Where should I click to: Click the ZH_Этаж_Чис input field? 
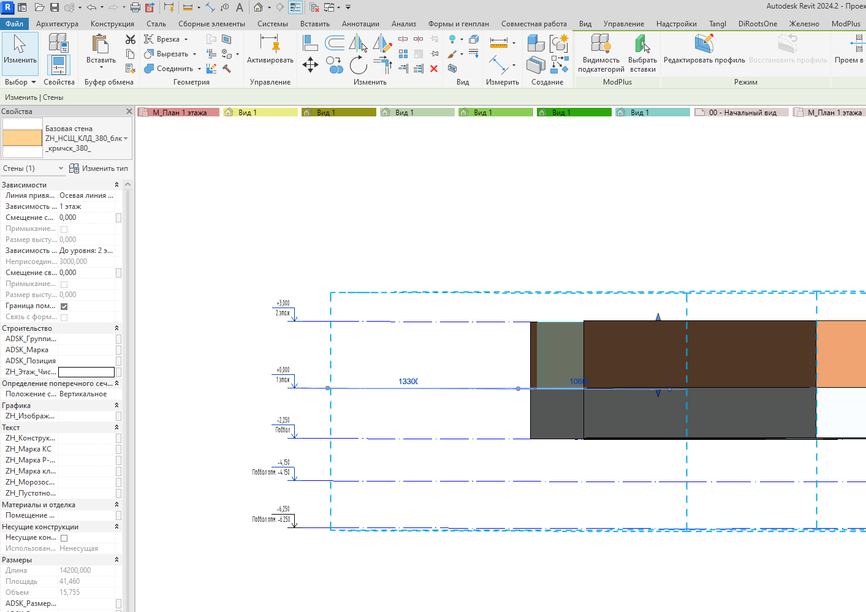(86, 372)
